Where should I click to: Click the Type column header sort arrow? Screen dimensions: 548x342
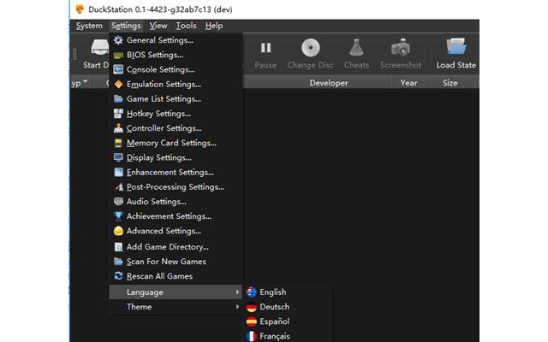tap(86, 82)
